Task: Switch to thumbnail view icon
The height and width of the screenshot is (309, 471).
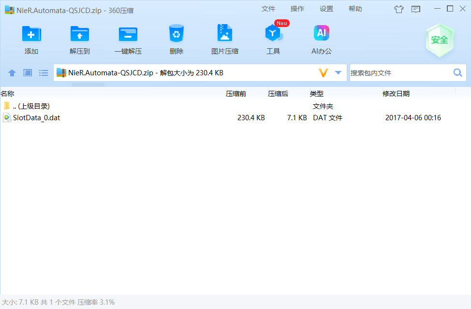Action: pos(28,72)
